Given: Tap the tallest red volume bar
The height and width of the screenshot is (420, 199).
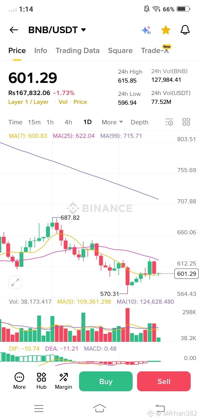Looking at the screenshot, I should point(127,325).
